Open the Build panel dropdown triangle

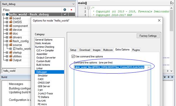[165, 77]
